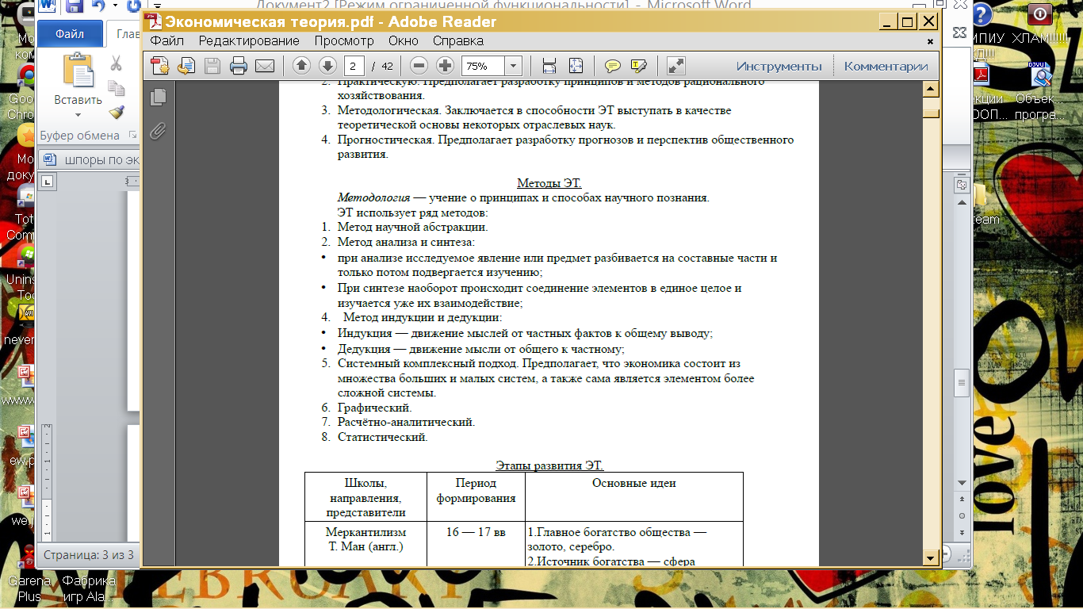This screenshot has width=1083, height=609.
Task: Open the Комментарии pane
Action: [x=886, y=66]
